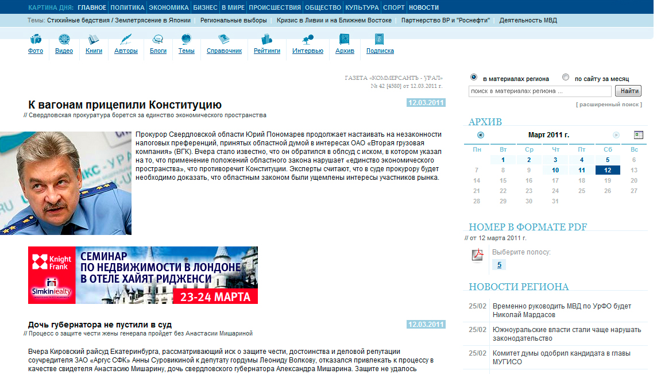Select March 10 in archive calendar
The height and width of the screenshot is (374, 657).
[x=555, y=170]
